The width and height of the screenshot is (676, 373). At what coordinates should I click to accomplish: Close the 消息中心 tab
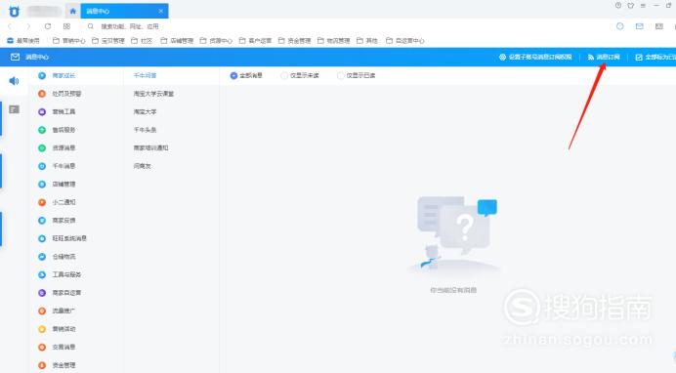pos(161,11)
